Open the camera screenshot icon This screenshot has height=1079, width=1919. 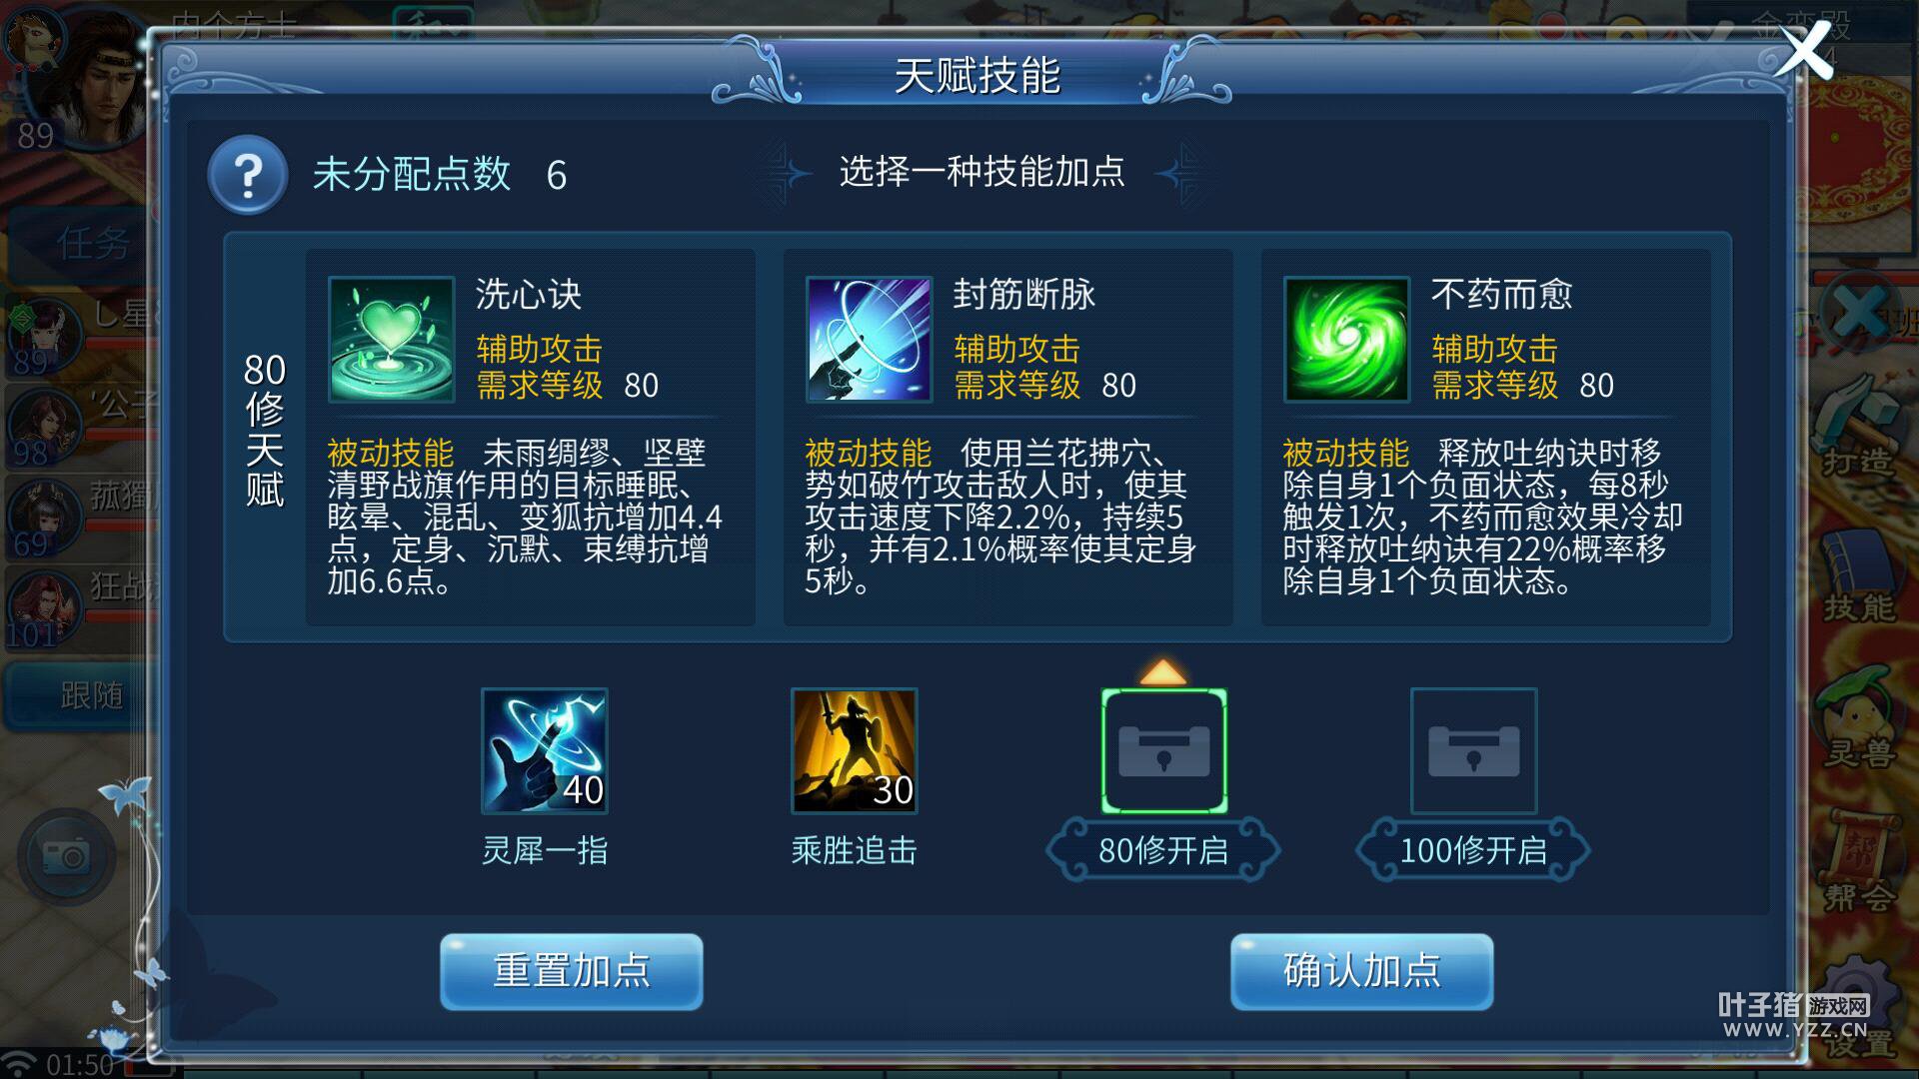pos(66,856)
